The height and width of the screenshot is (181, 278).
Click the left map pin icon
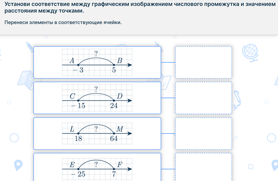[18, 165]
